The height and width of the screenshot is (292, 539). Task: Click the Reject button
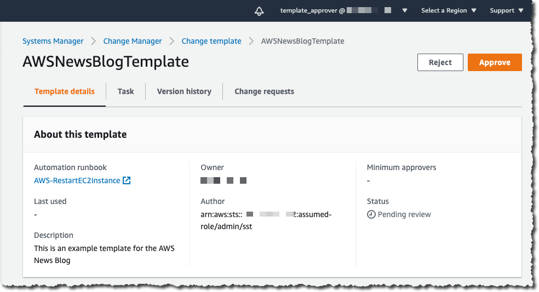pos(440,62)
